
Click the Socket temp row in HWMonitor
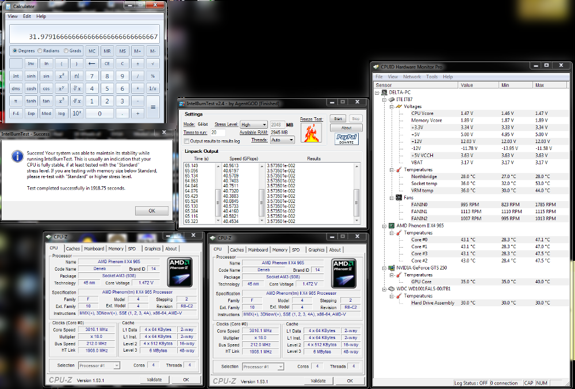click(471, 183)
